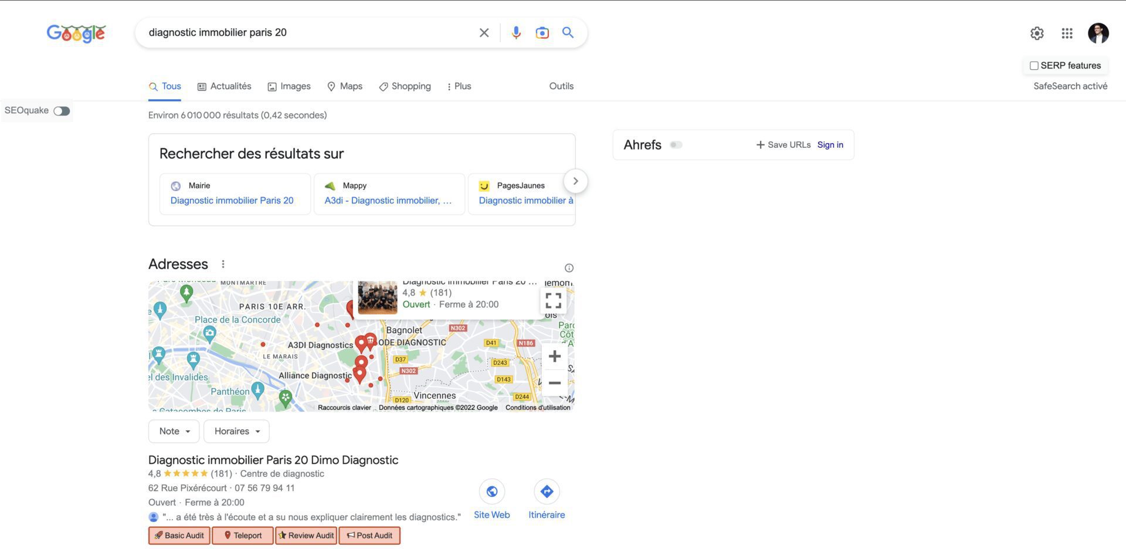Open the Mappy A3di Diagnostic immobilier link
1126x549 pixels.
[388, 201]
